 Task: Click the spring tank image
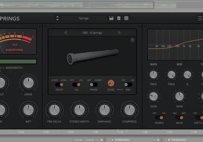click(93, 56)
